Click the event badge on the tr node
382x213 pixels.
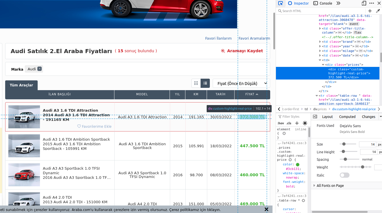pos(354,24)
